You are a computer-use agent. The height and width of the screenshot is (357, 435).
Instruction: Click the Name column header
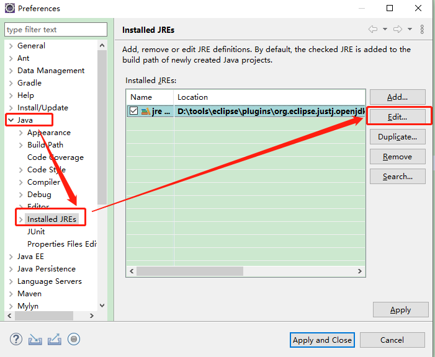[x=150, y=97]
